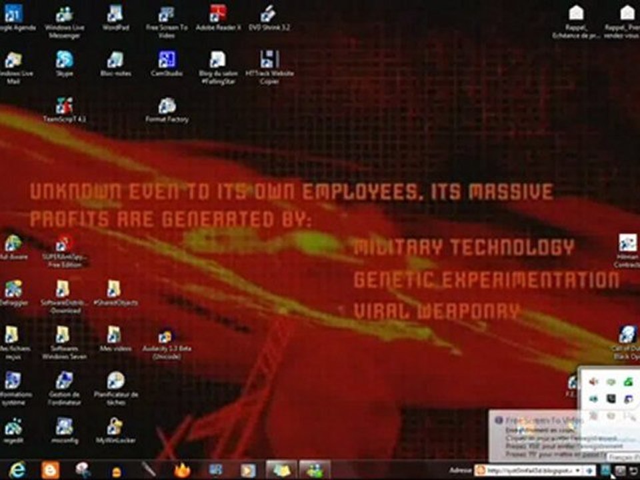Click the black phone icon in tray popup

611,399
